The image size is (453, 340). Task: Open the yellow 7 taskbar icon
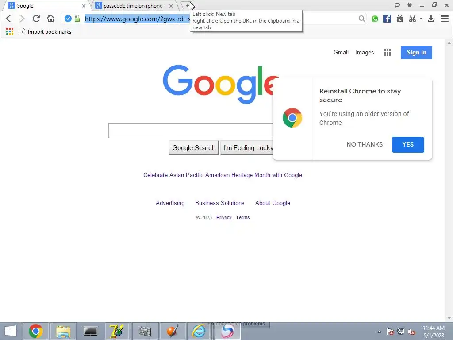click(118, 331)
